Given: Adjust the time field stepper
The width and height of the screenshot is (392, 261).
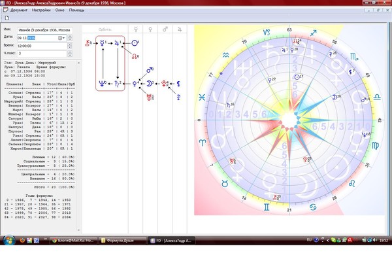Looking at the screenshot, I should pos(70,46).
